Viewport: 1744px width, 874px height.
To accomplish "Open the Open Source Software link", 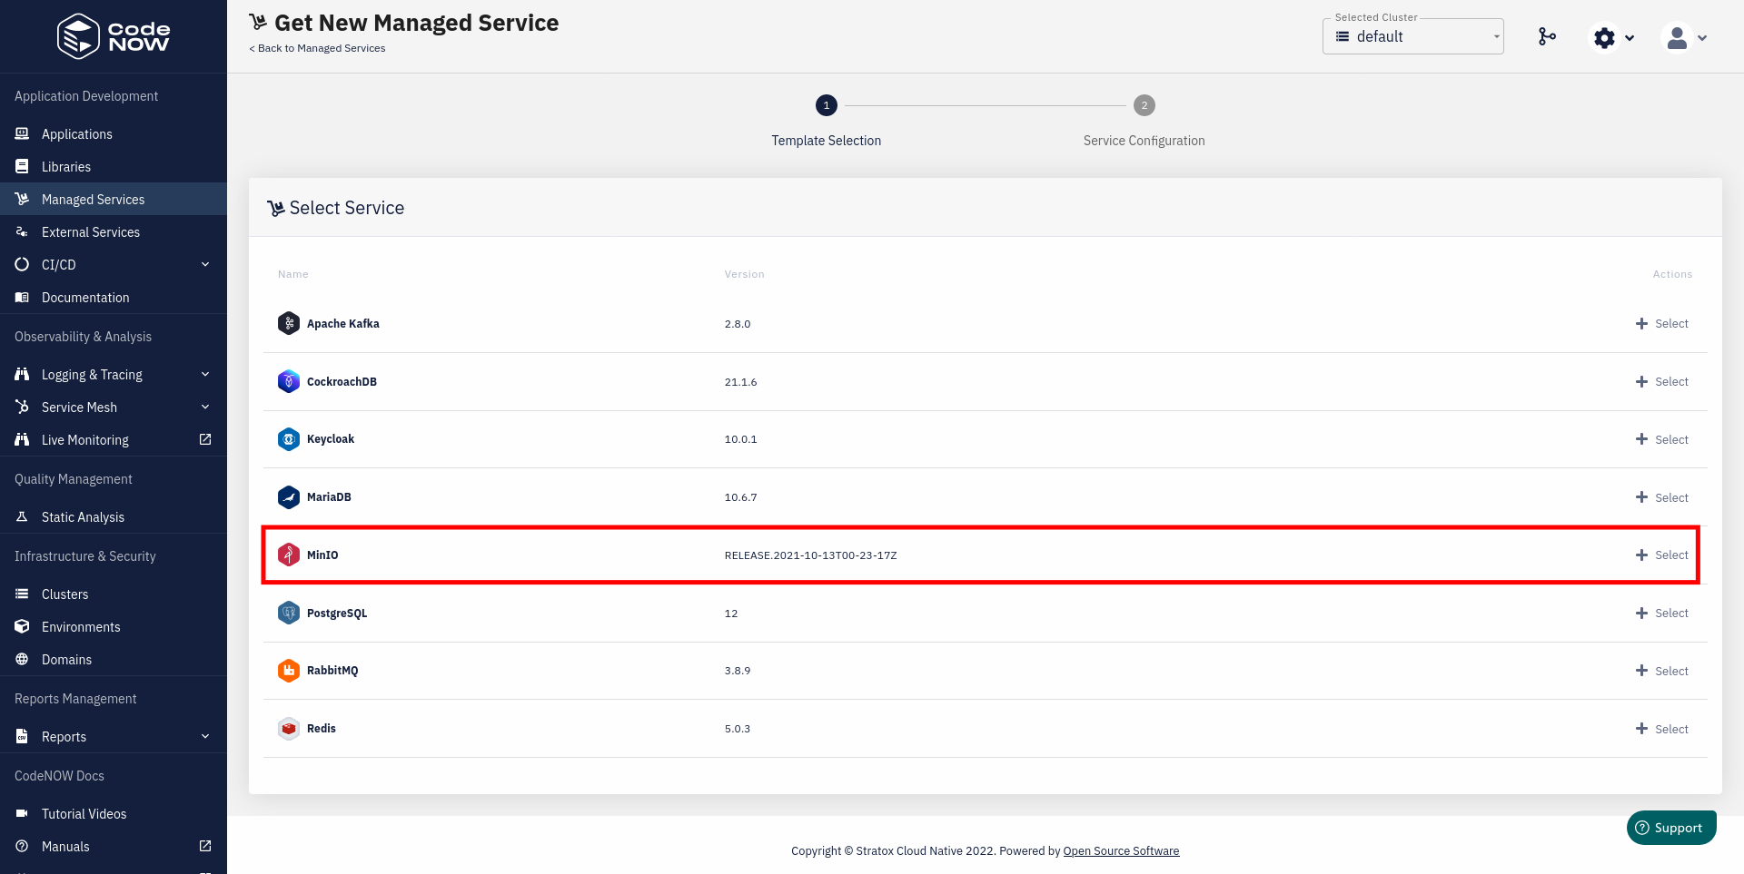I will (1121, 850).
